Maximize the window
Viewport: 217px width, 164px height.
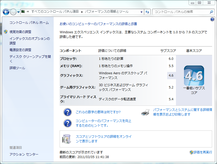pos(199,3)
